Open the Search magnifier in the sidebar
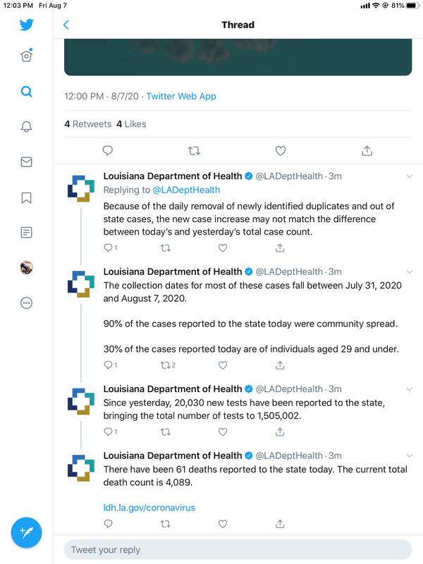This screenshot has height=564, width=423. [26, 92]
